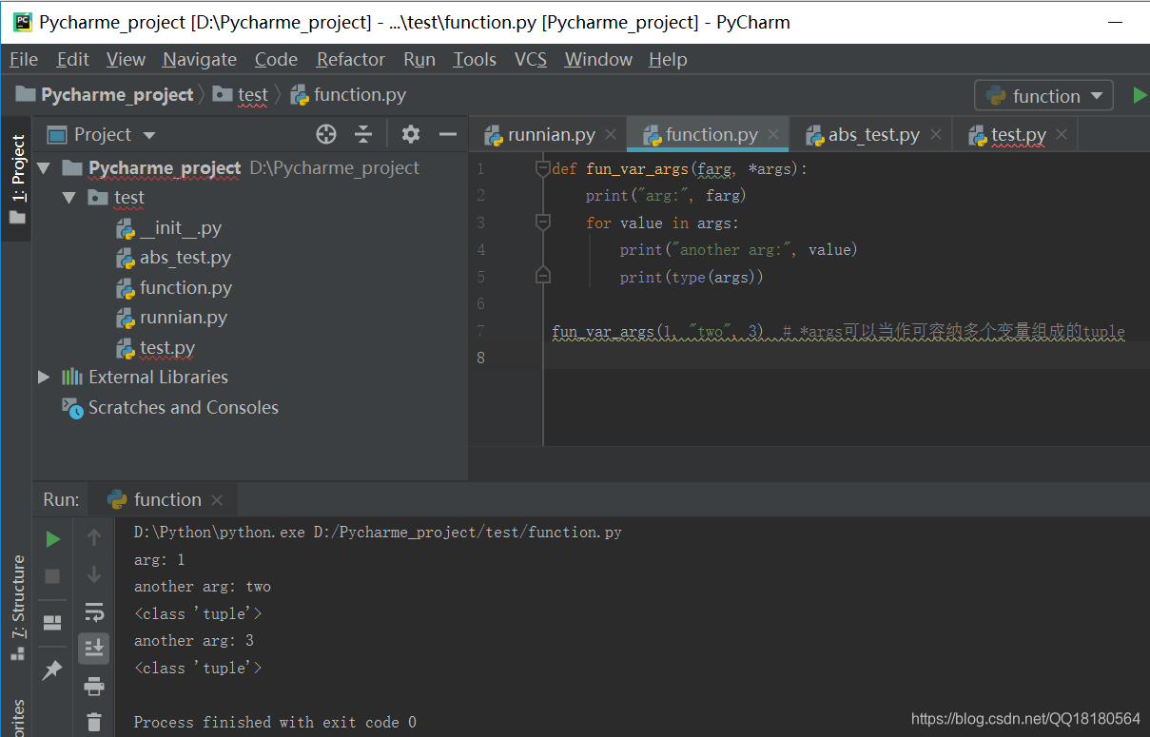The width and height of the screenshot is (1150, 737).
Task: Open the Run menu
Action: point(419,59)
